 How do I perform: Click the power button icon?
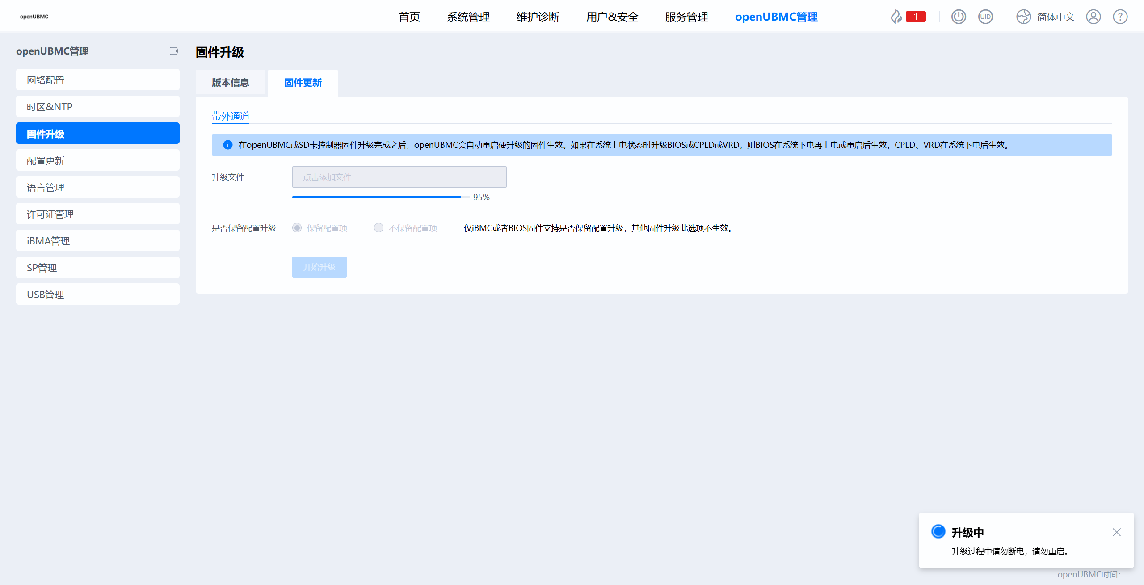(x=959, y=17)
